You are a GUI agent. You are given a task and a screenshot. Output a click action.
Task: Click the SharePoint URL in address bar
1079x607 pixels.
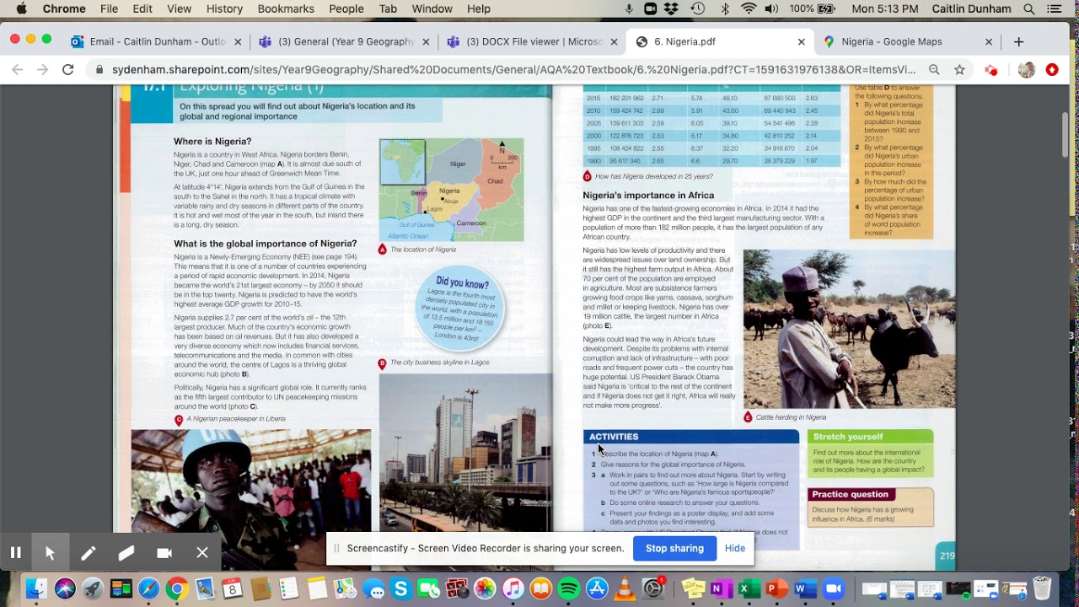coord(513,70)
